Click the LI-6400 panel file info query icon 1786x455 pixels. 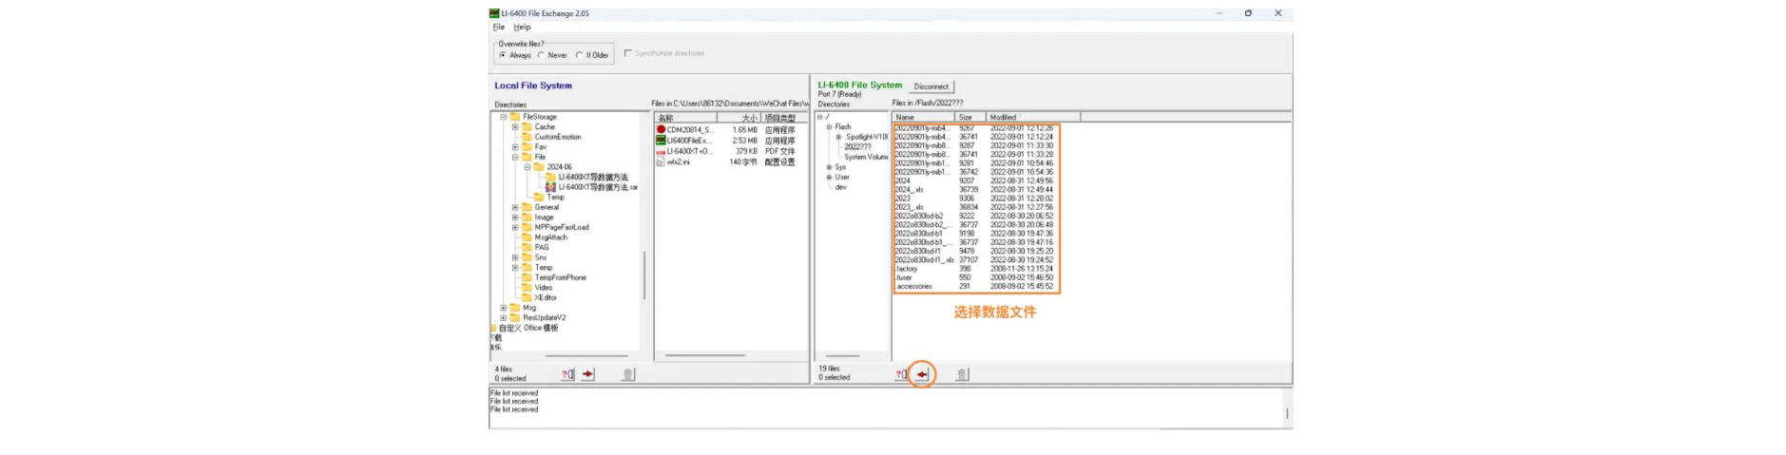click(900, 374)
